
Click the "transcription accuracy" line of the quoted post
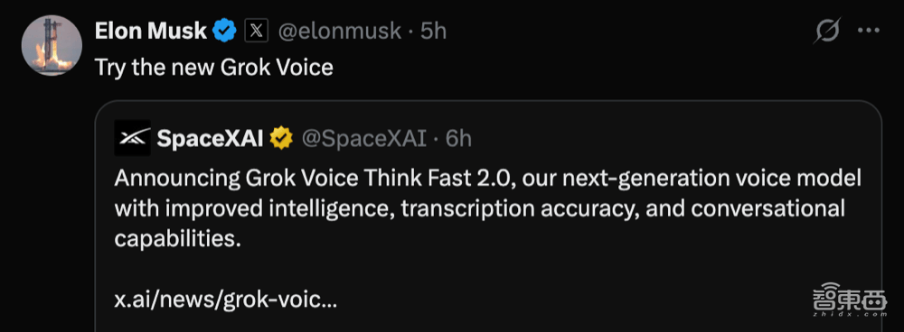click(x=480, y=208)
